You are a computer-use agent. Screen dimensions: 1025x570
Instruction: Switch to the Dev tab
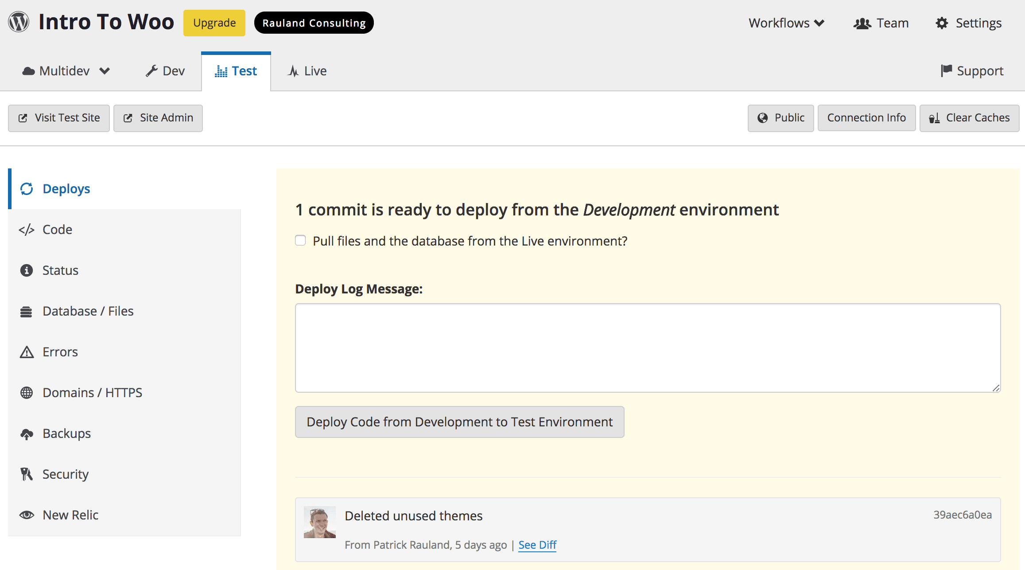(164, 70)
